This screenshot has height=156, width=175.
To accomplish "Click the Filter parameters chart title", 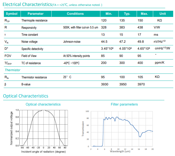I will [124, 104].
